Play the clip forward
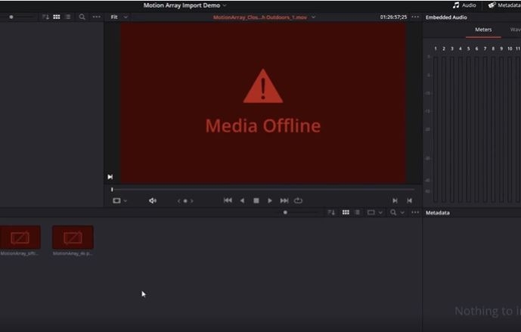The image size is (521, 332). 270,200
